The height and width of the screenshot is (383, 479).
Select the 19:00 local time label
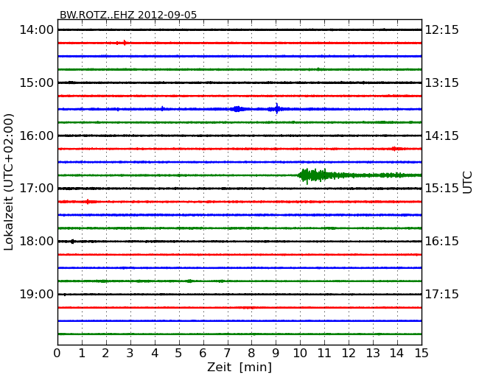click(x=37, y=294)
